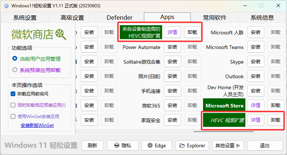The height and width of the screenshot is (155, 287).
Task: Click the Power Automate label
Action: click(x=141, y=47)
